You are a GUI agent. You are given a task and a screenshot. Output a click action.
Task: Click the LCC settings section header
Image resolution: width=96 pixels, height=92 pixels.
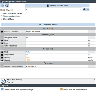pos(48,63)
